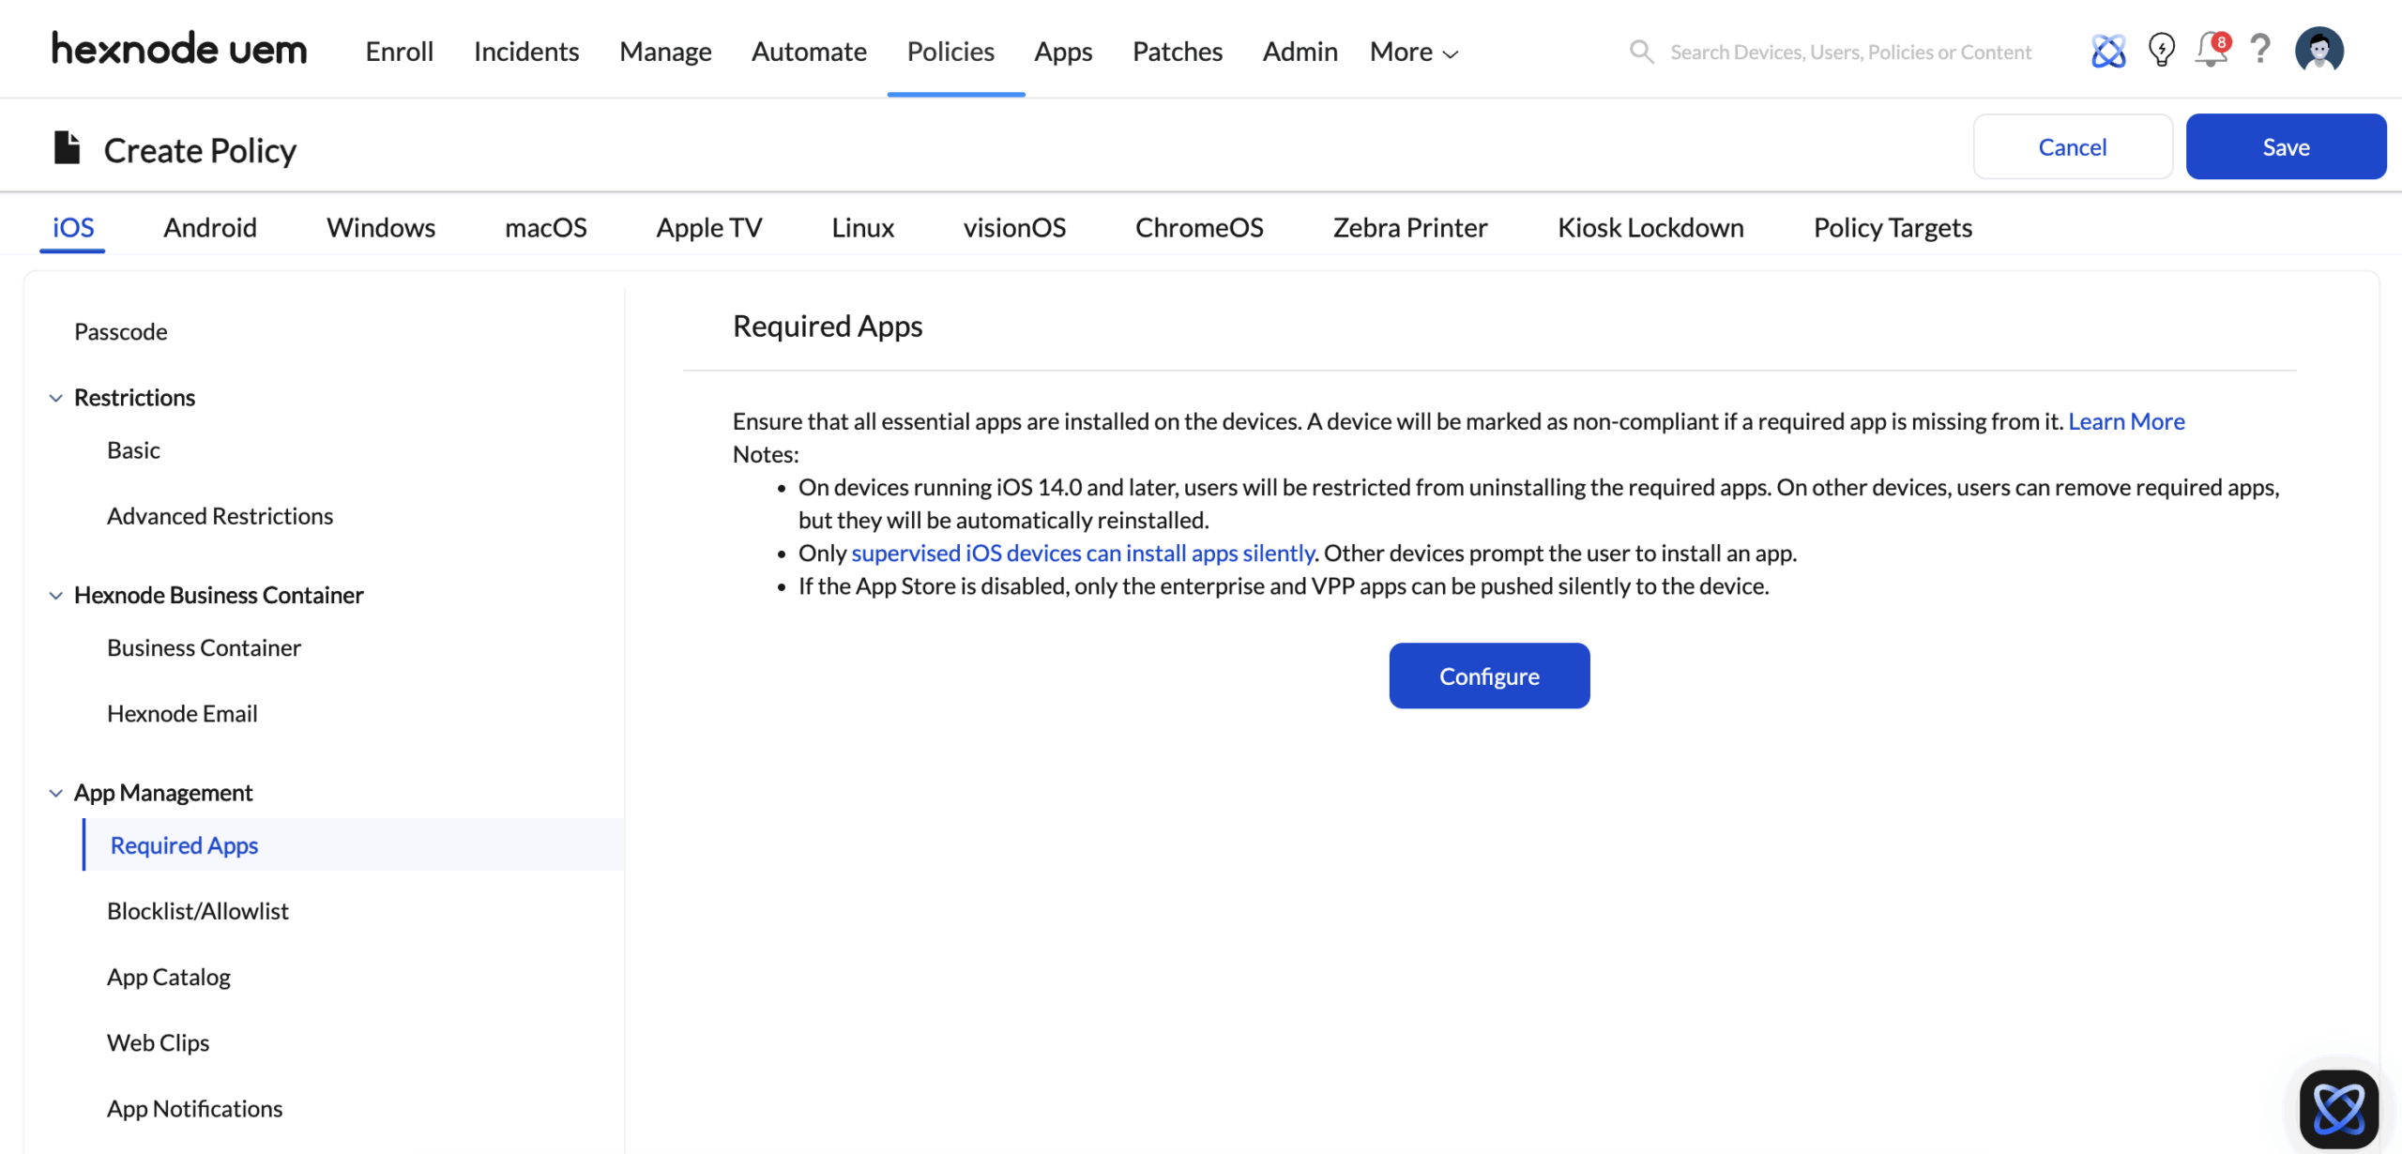Open the Patches menu
The height and width of the screenshot is (1154, 2402).
[x=1178, y=52]
